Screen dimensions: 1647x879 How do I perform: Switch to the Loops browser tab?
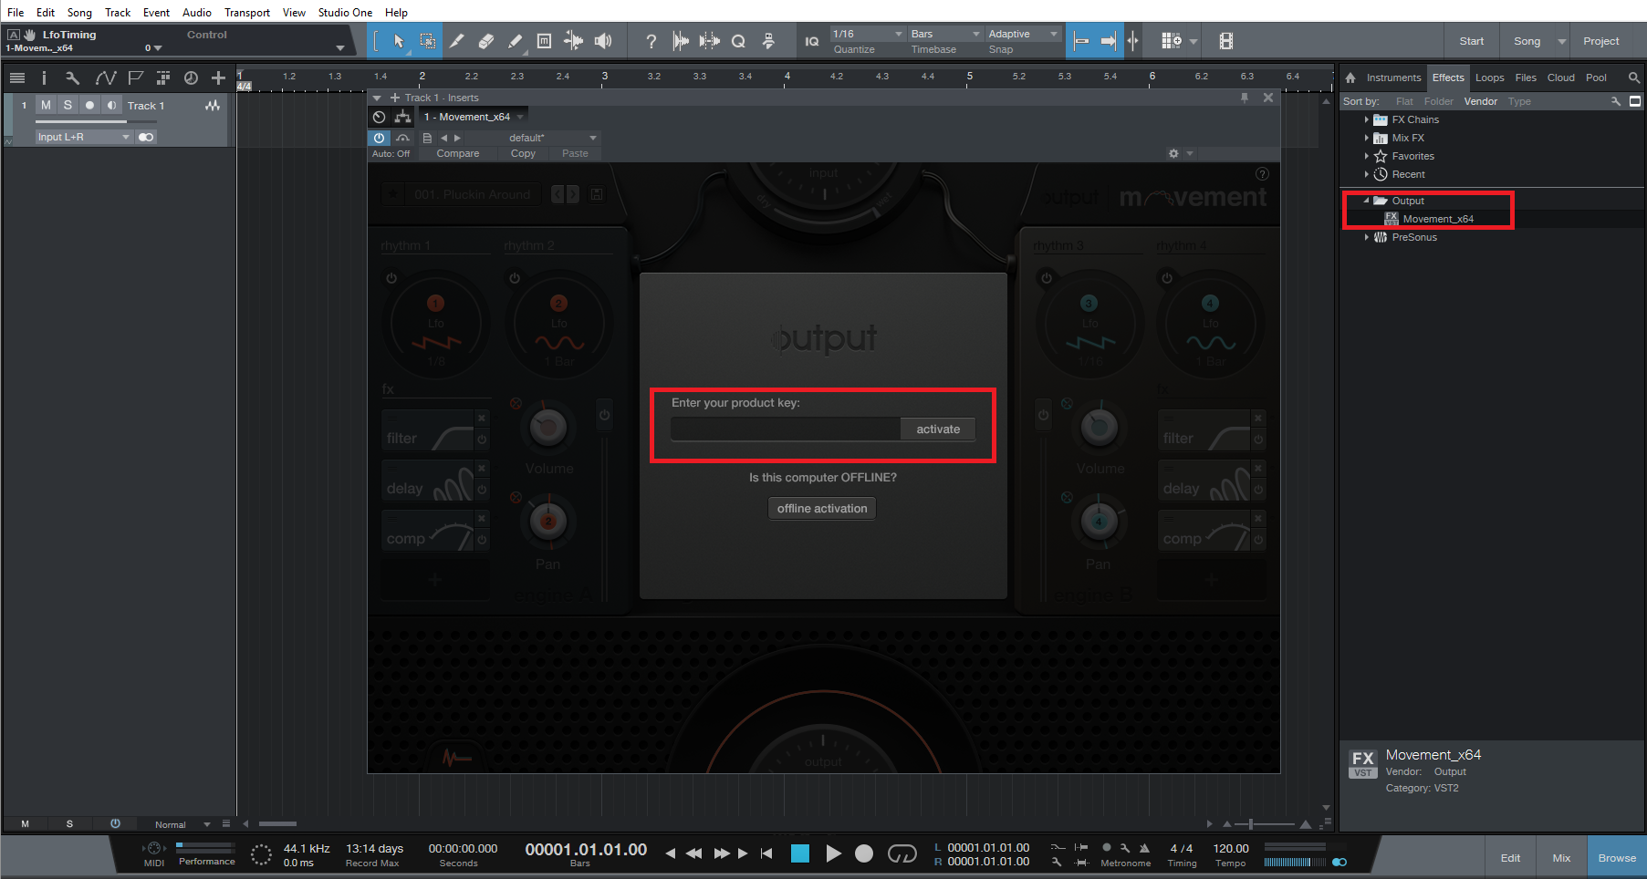[1489, 78]
